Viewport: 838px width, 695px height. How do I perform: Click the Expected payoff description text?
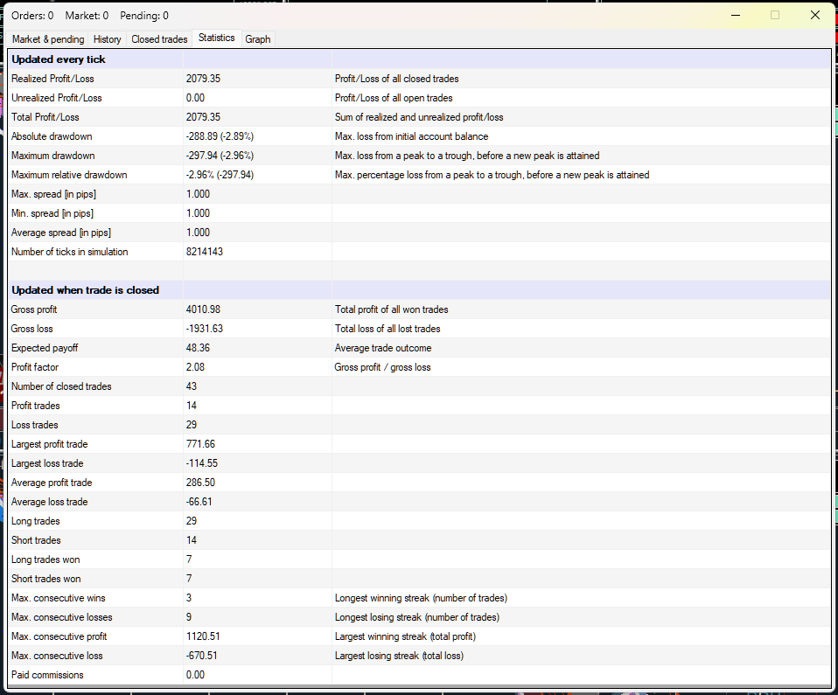382,348
